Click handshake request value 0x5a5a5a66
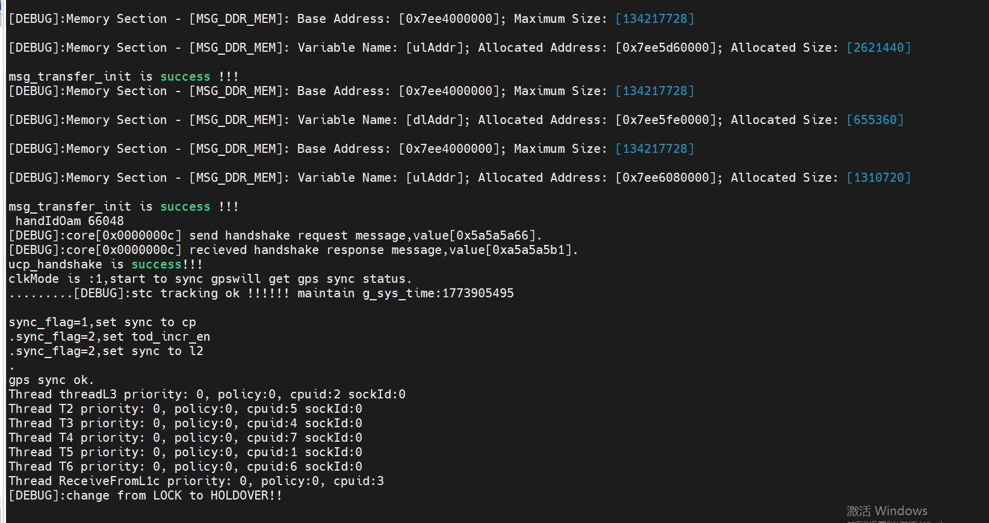989x523 pixels. pos(492,235)
